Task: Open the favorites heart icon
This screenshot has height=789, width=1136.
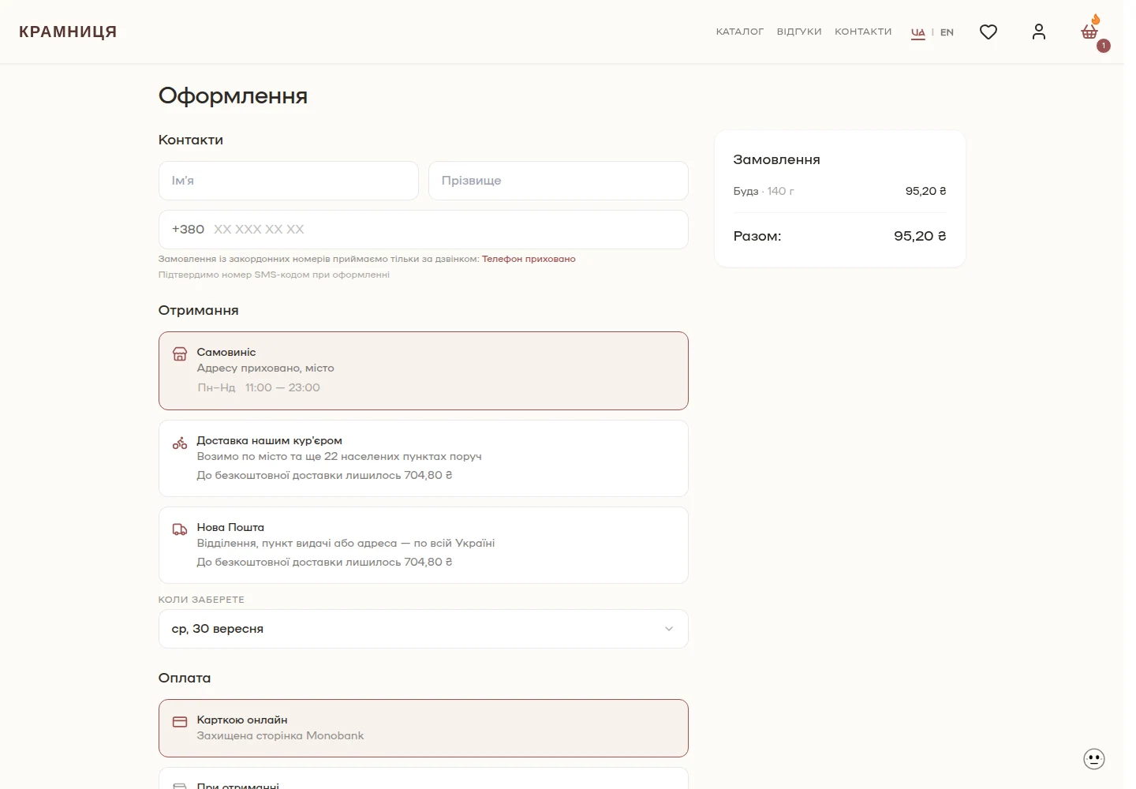Action: pos(988,32)
